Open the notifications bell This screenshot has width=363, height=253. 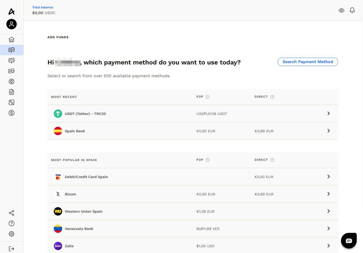point(352,10)
